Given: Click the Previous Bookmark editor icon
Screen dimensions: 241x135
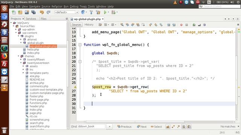Looking at the screenshot, I should tap(151, 25).
